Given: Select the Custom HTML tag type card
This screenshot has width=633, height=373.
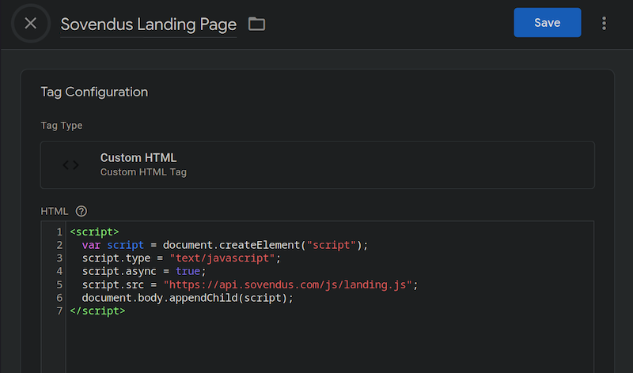Looking at the screenshot, I should click(x=317, y=165).
